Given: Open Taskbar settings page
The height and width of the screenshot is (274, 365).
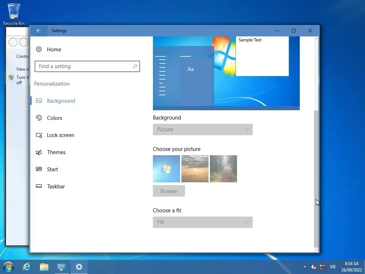Looking at the screenshot, I should tap(56, 186).
